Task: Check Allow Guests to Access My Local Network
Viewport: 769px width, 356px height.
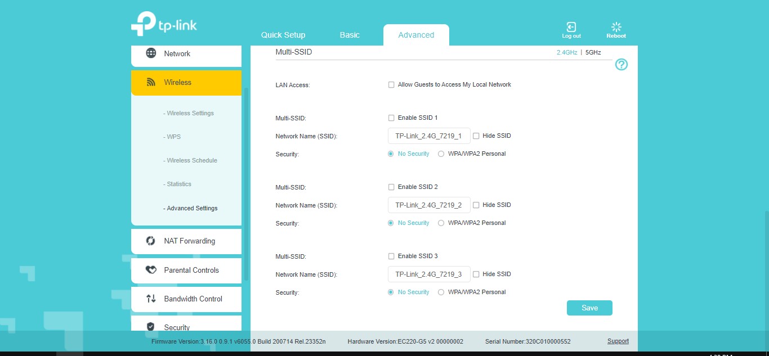Action: pos(391,85)
